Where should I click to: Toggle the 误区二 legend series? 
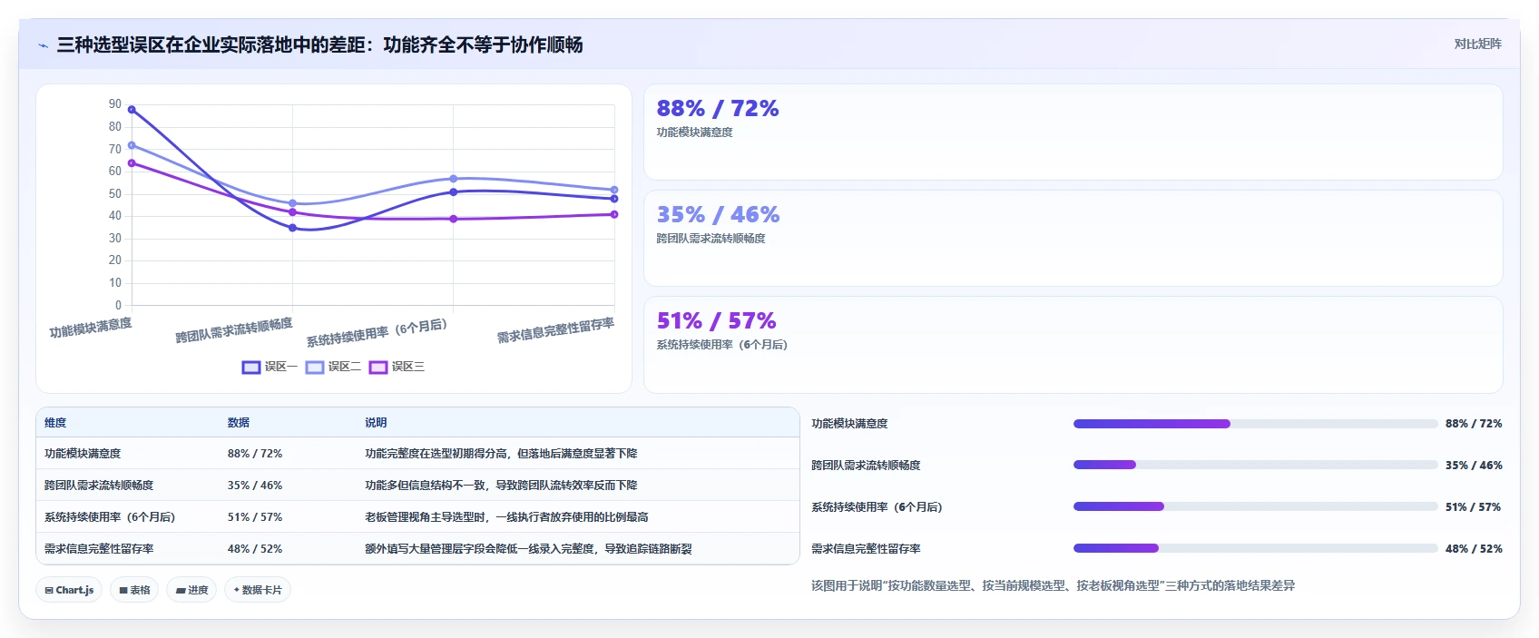click(x=333, y=367)
